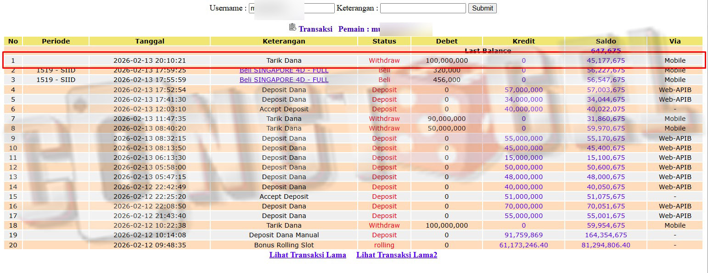The image size is (708, 273).
Task: Open the Lihat Transaksi Lama link
Action: [x=308, y=255]
